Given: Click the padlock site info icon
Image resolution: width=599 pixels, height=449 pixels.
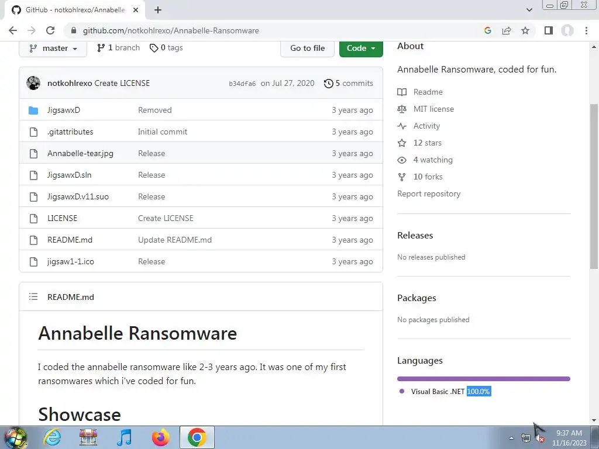Looking at the screenshot, I should [74, 30].
